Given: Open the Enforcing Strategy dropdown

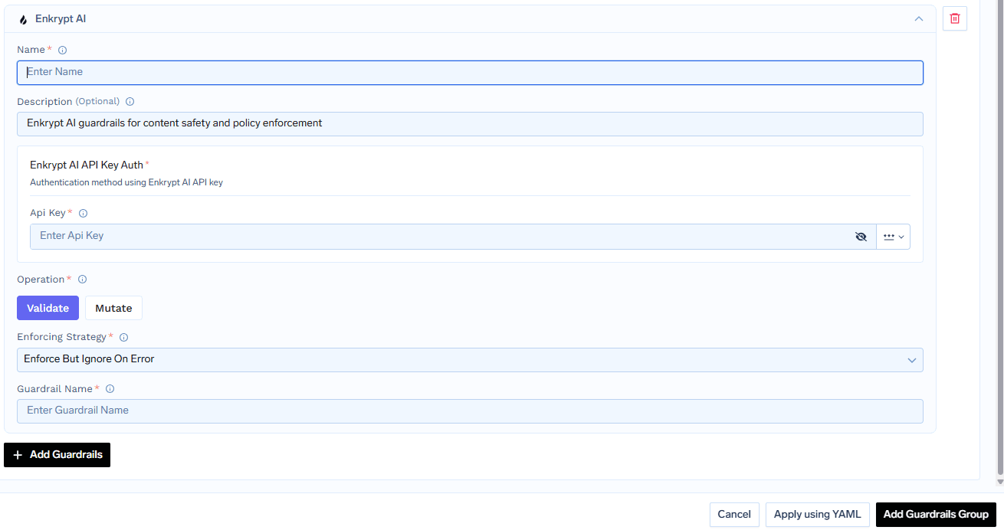Looking at the screenshot, I should 470,360.
